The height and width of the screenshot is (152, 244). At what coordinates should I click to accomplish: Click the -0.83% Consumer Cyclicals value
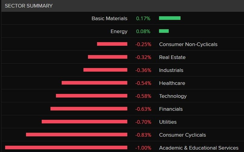point(143,135)
